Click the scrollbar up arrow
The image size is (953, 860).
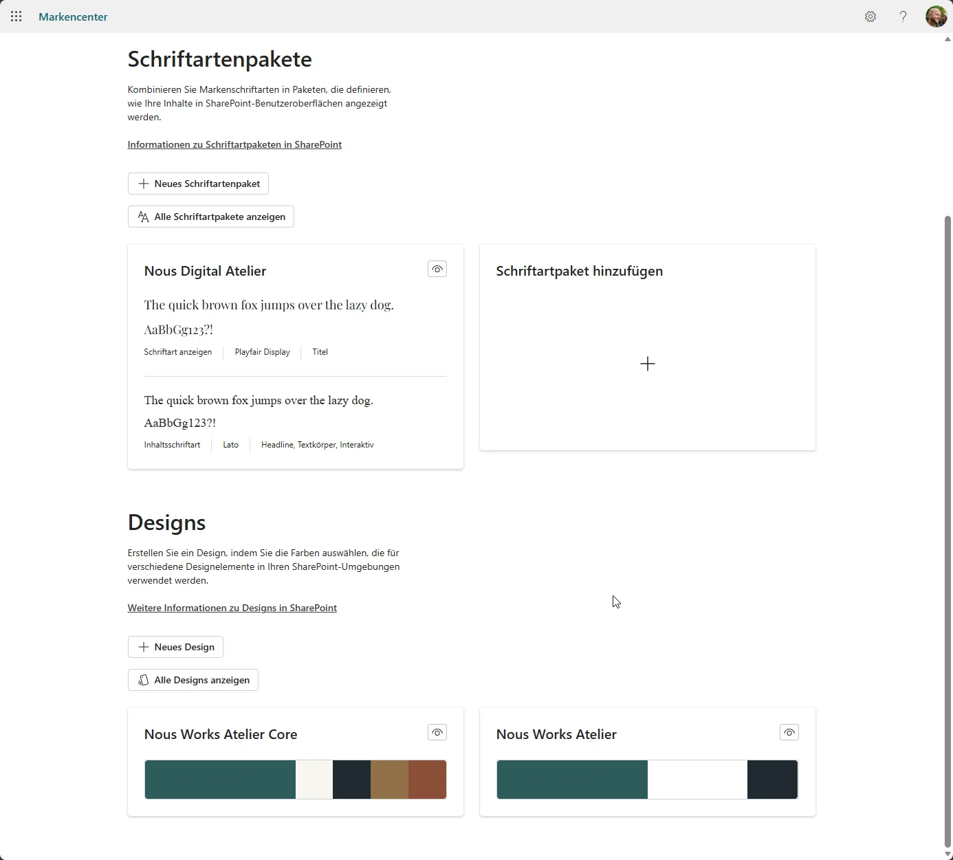947,39
